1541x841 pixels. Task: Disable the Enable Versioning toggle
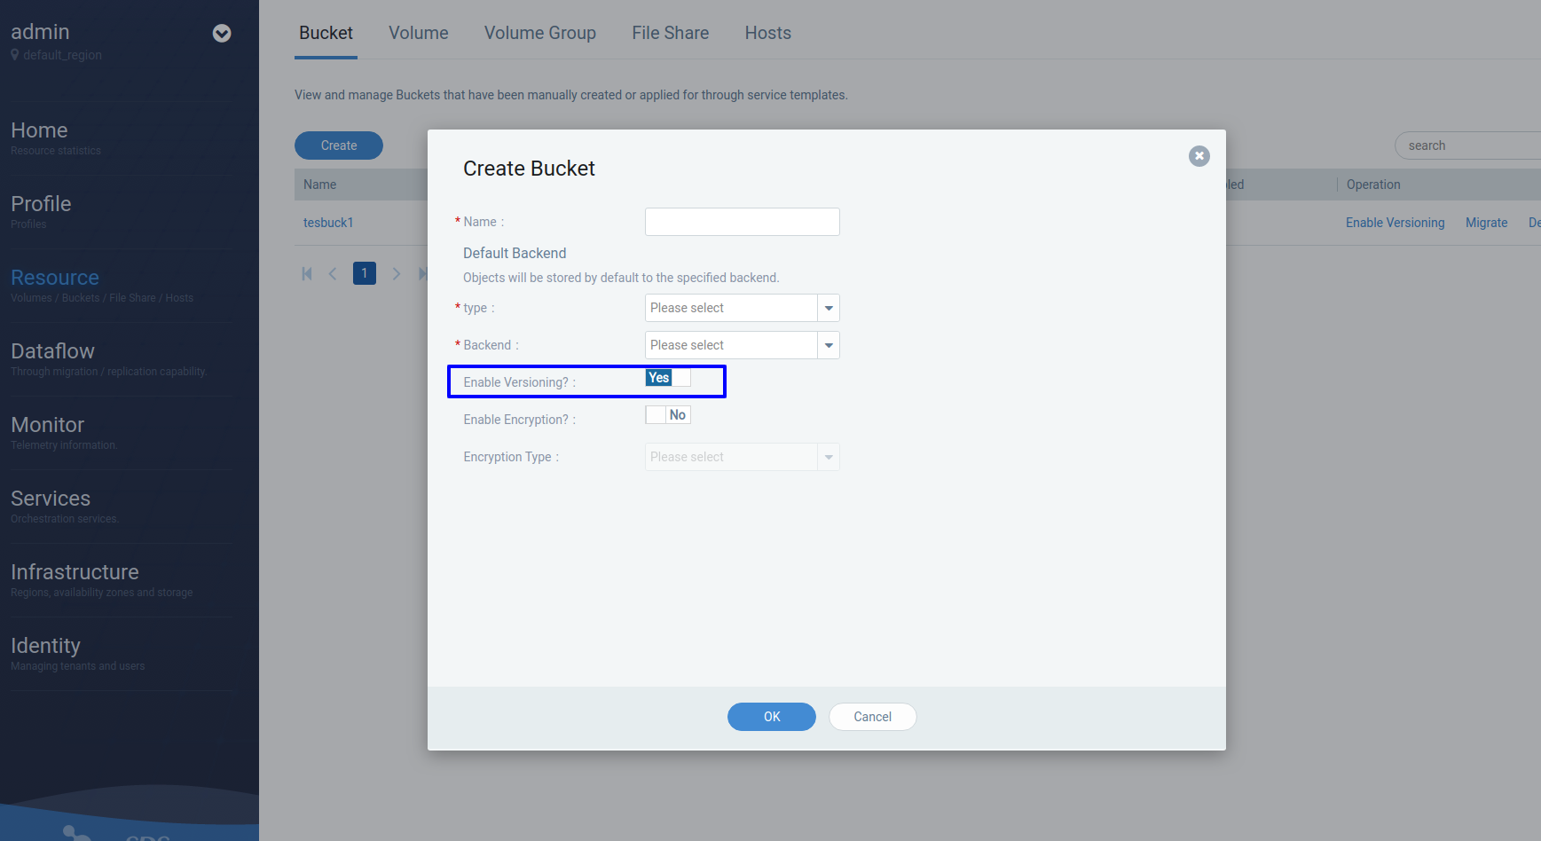point(667,377)
